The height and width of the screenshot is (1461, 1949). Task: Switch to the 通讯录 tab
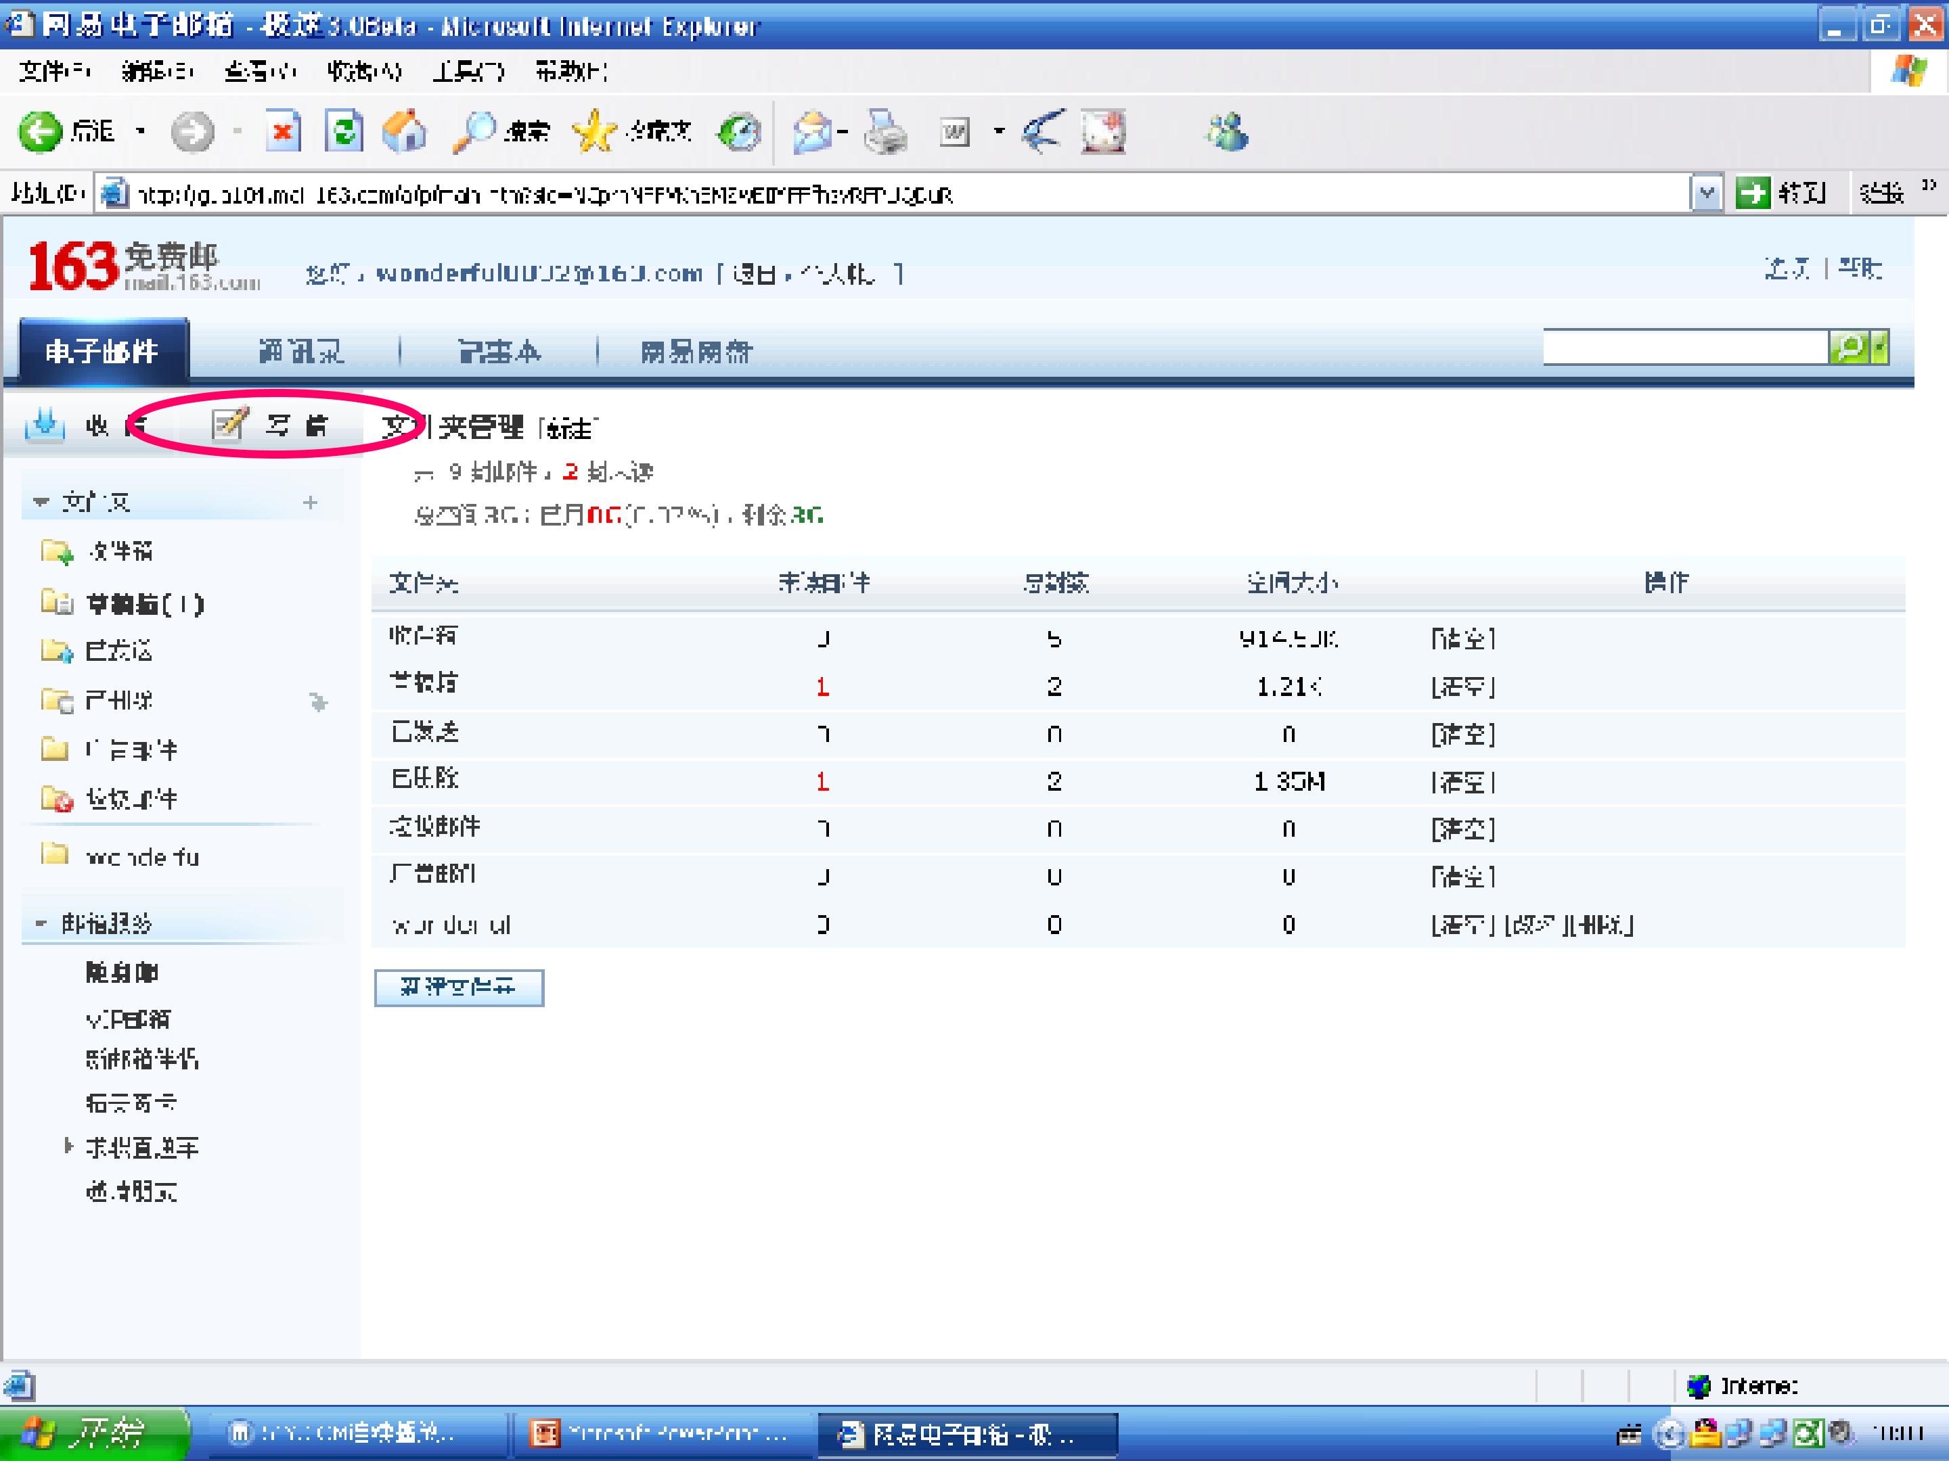pyautogui.click(x=301, y=352)
